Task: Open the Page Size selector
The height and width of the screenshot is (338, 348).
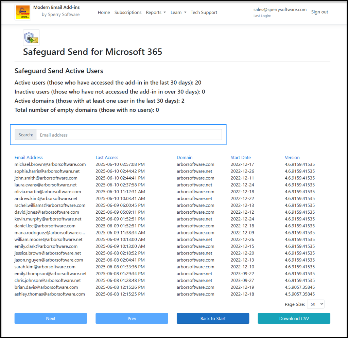Action: pyautogui.click(x=315, y=304)
